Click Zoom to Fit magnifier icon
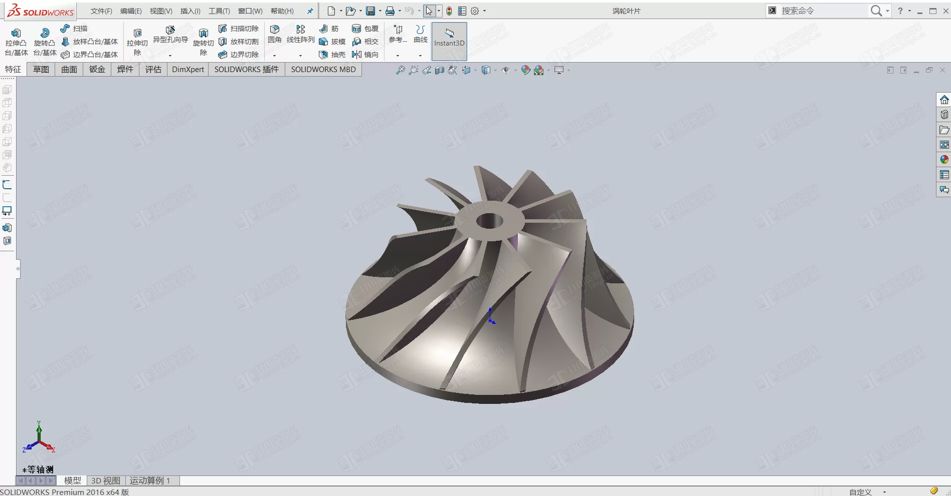This screenshot has width=951, height=496. coord(400,70)
